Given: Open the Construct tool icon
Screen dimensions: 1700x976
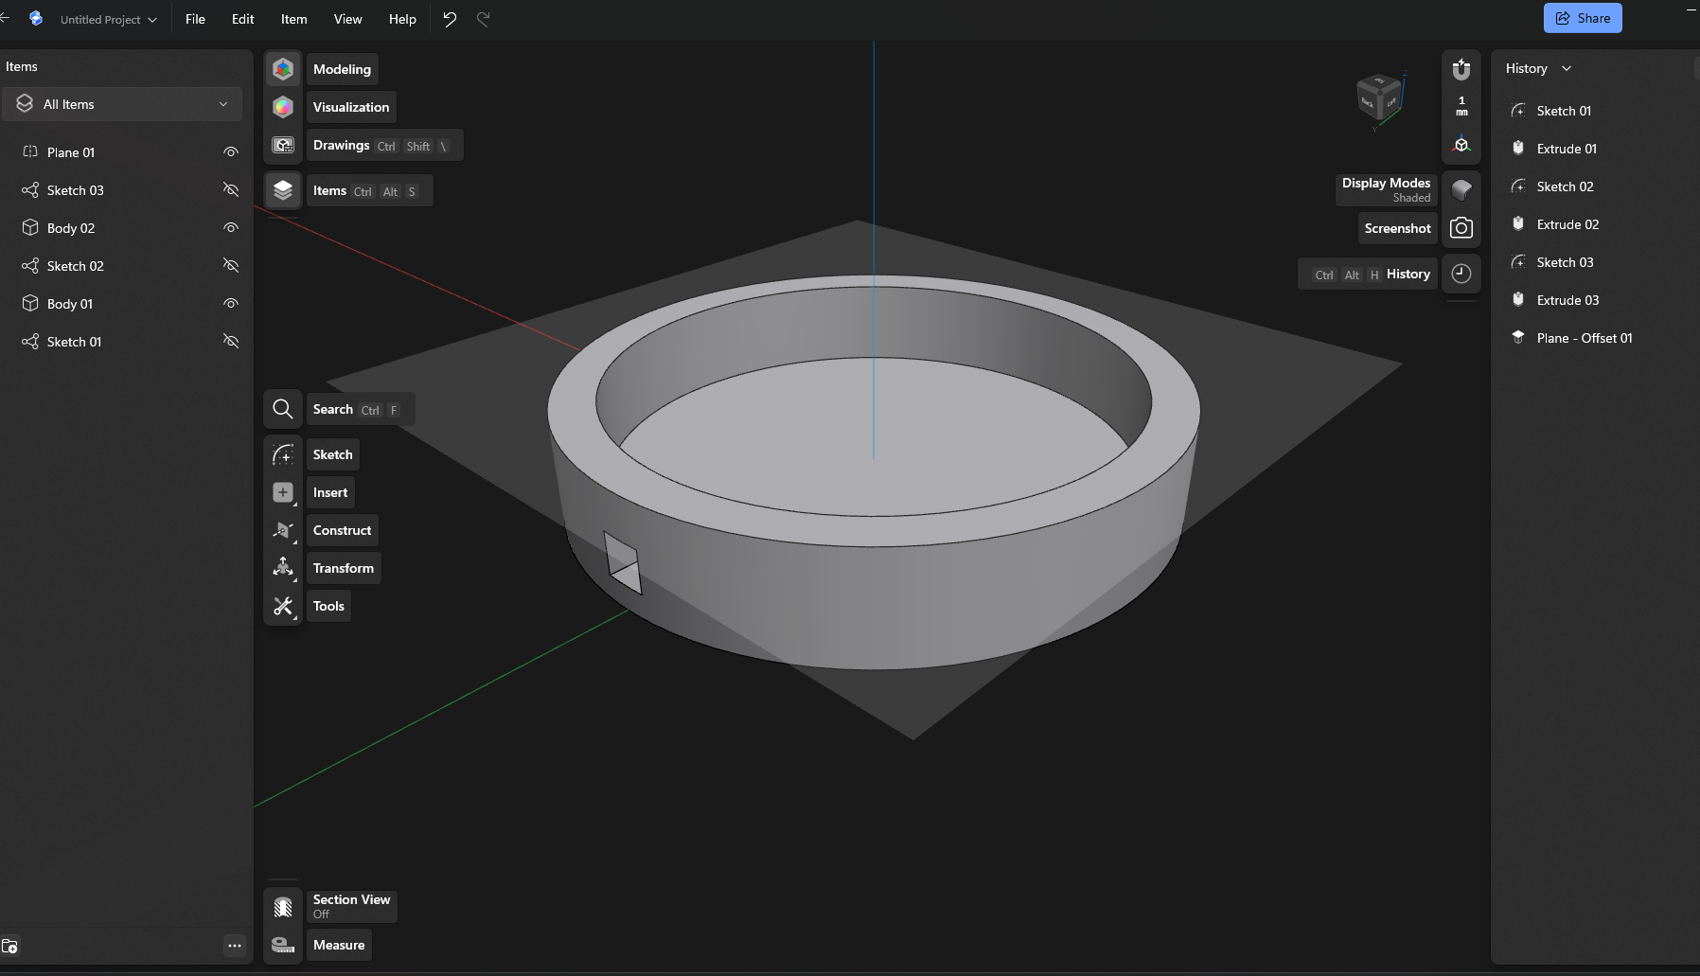Looking at the screenshot, I should [x=283, y=530].
